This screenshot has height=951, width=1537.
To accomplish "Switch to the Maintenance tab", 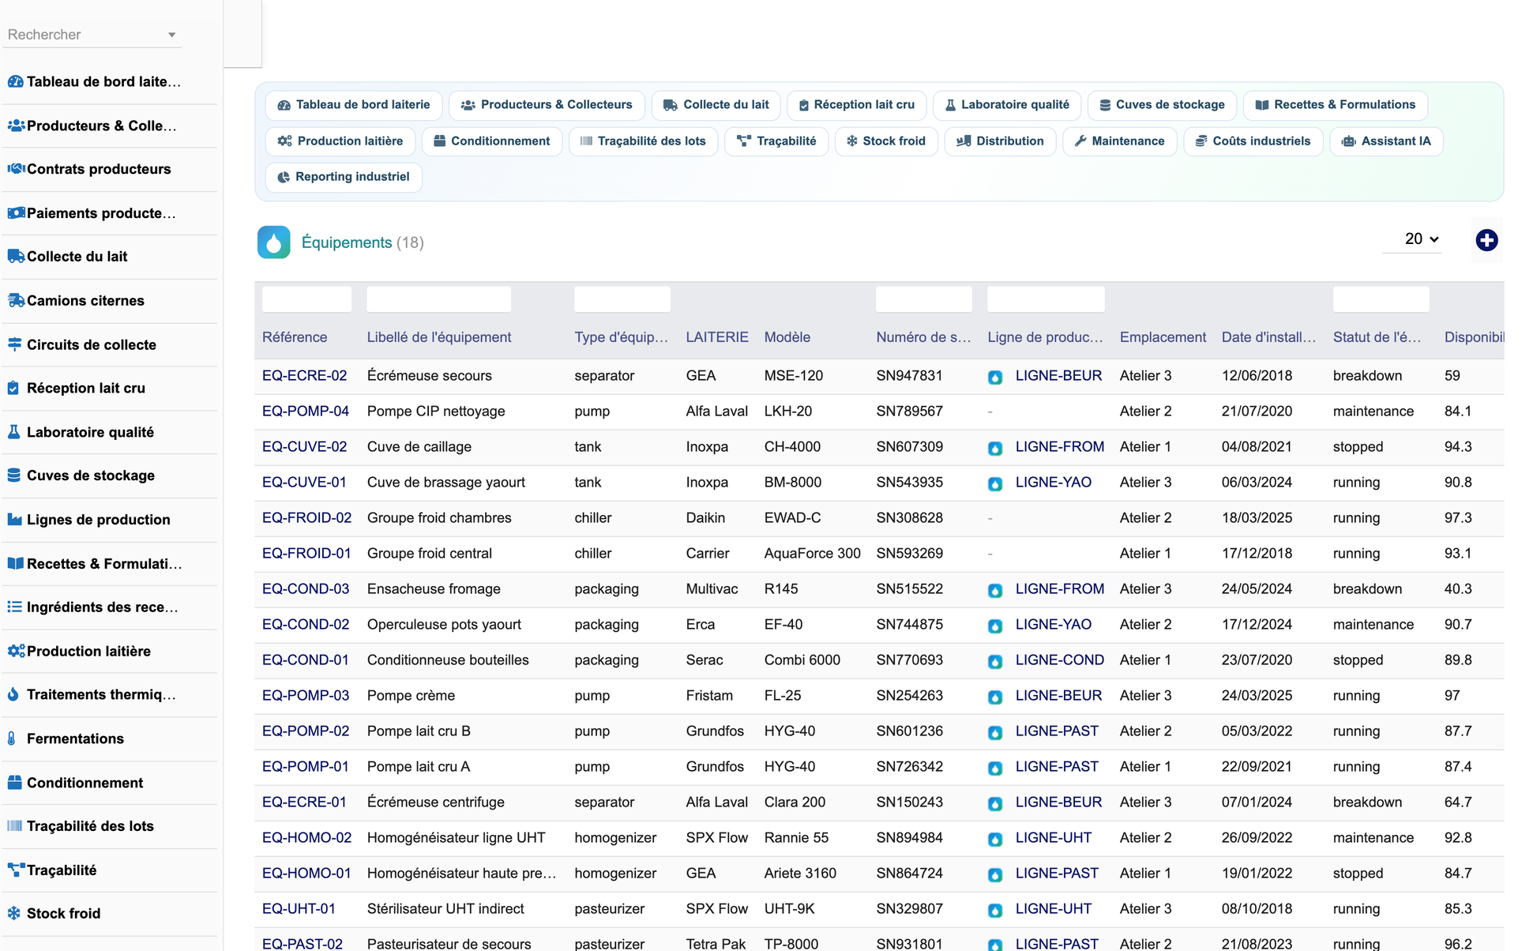I will [1119, 141].
